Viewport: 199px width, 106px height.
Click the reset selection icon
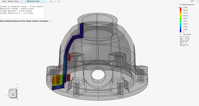(51, 1)
